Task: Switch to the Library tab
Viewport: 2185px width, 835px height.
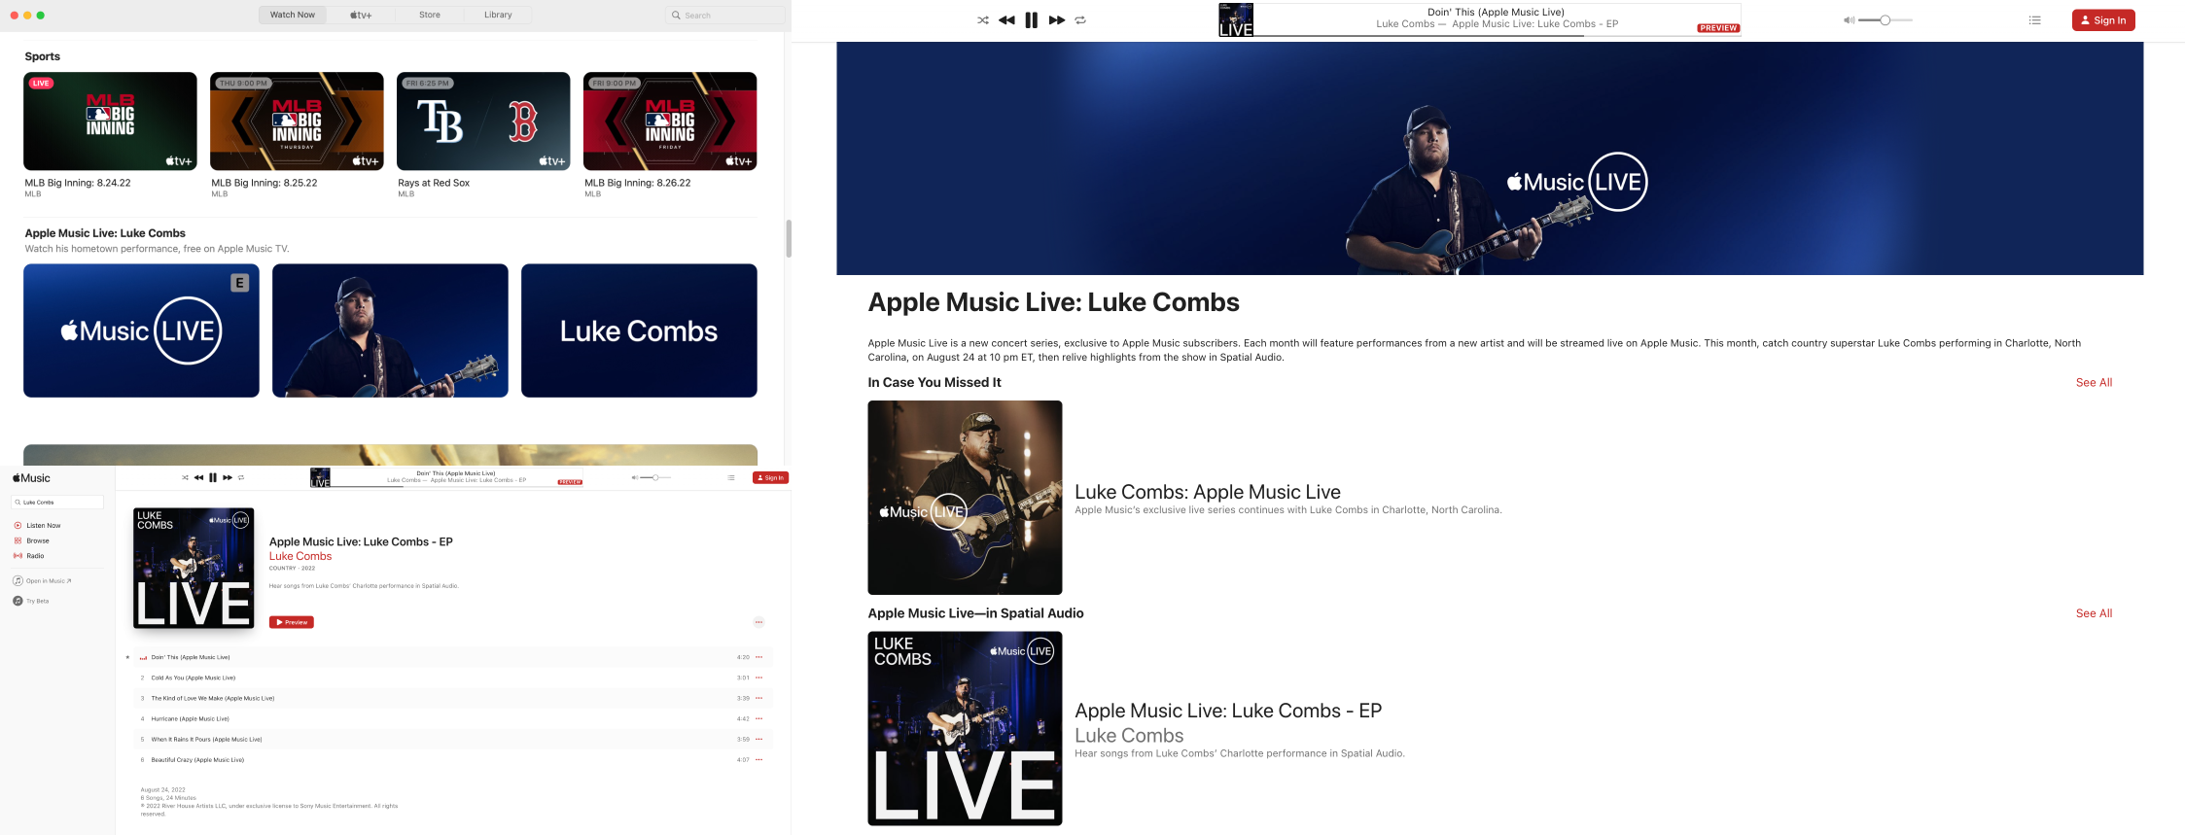Action: 498,15
